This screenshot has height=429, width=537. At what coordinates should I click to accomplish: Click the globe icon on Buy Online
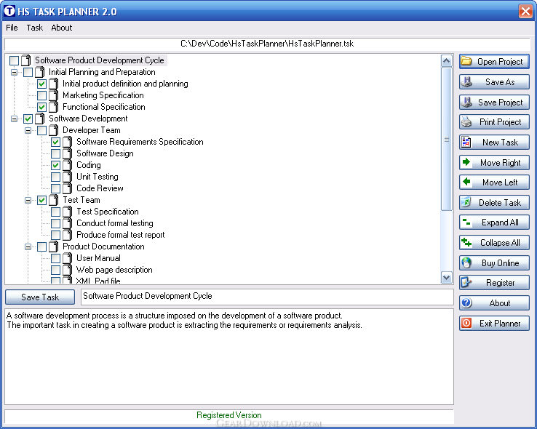pyautogui.click(x=466, y=262)
